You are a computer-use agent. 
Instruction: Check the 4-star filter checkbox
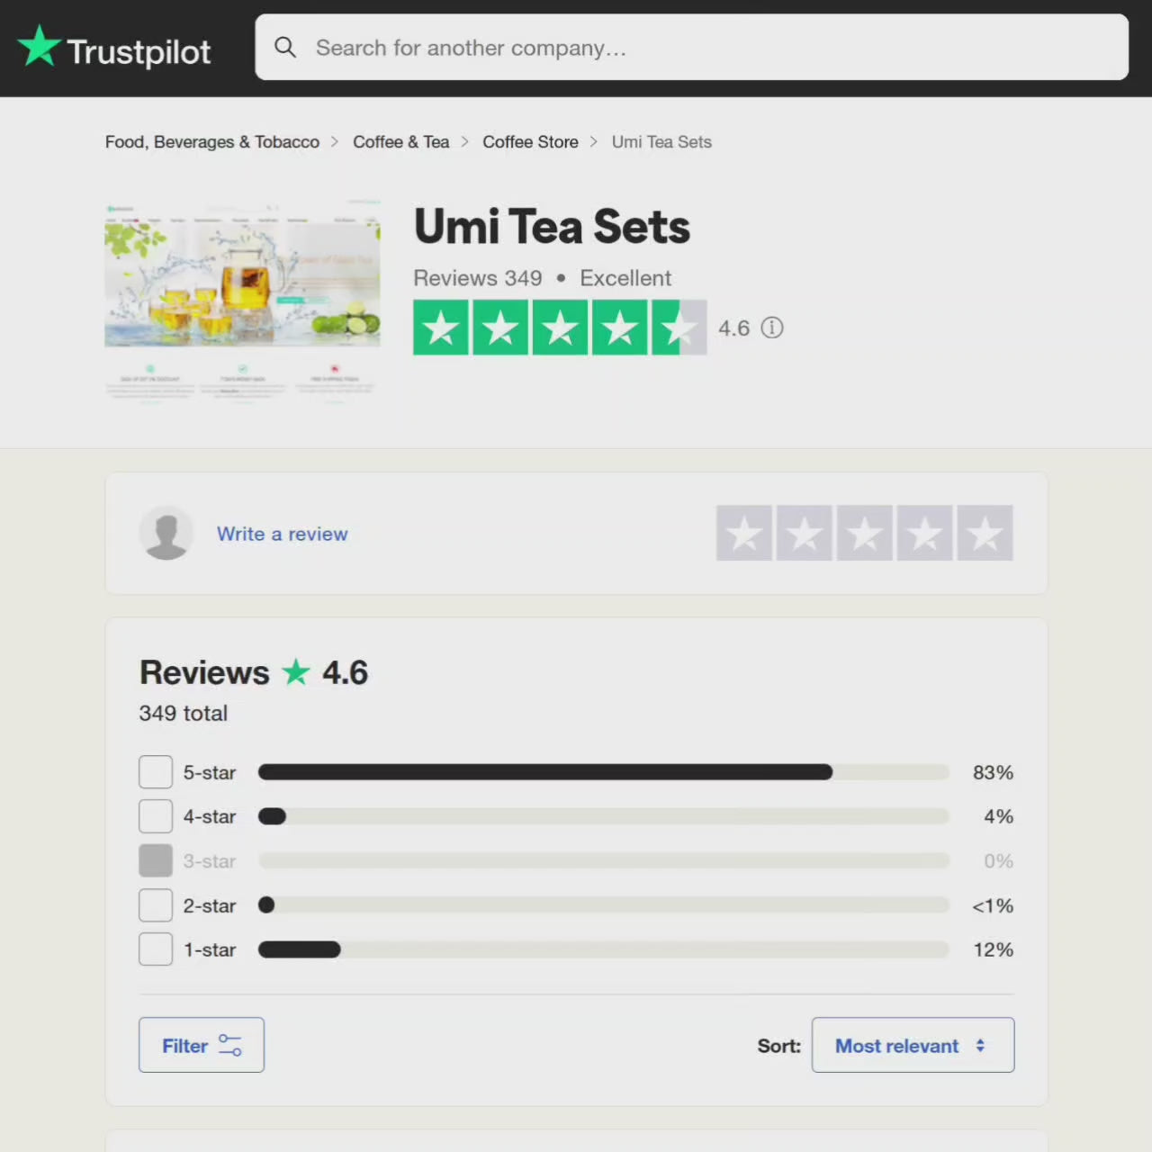point(156,816)
